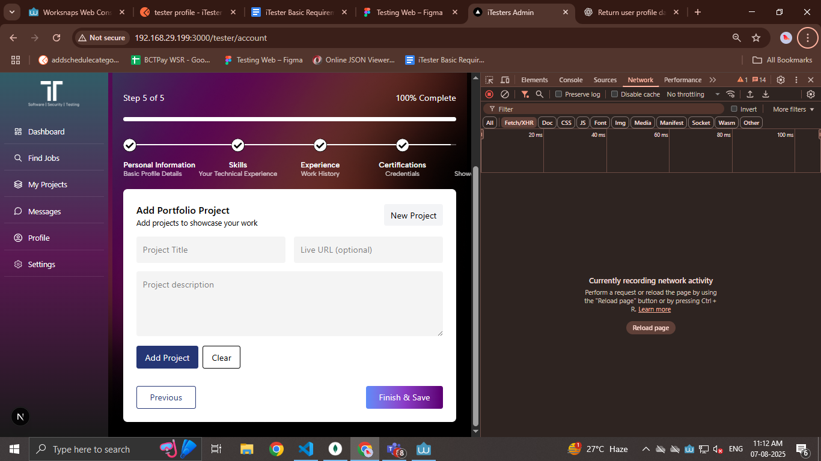Click the Import HAR file upload icon
The width and height of the screenshot is (821, 461).
pyautogui.click(x=750, y=94)
